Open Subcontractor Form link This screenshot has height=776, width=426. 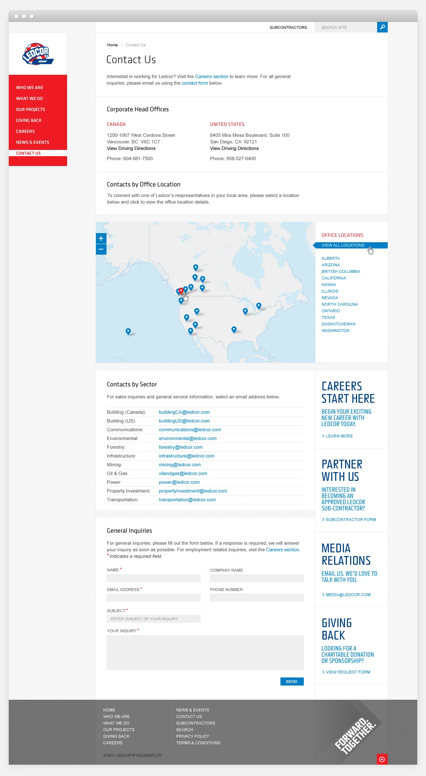coord(349,520)
